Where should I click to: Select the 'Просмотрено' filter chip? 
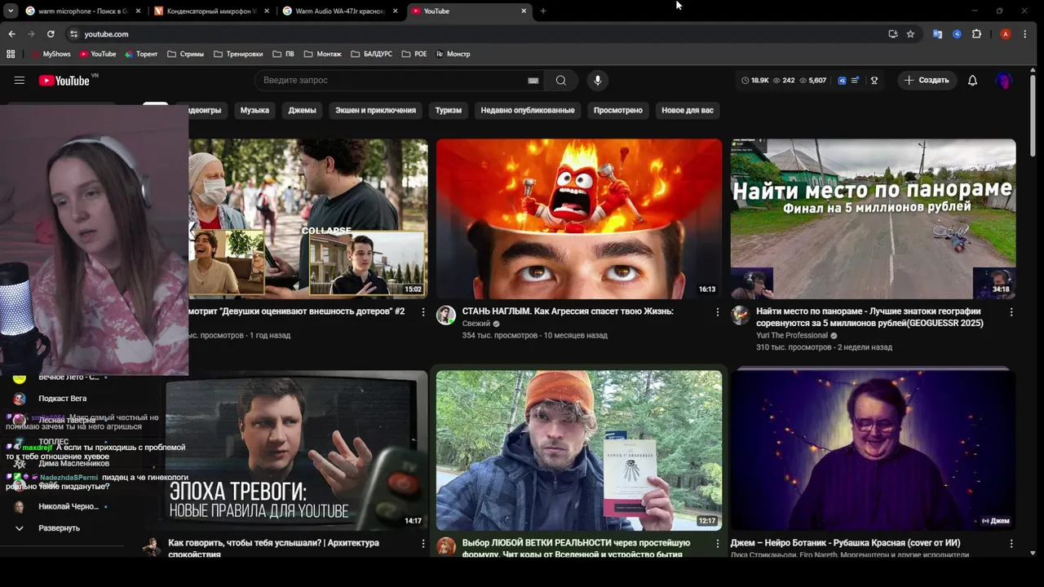[x=618, y=110]
